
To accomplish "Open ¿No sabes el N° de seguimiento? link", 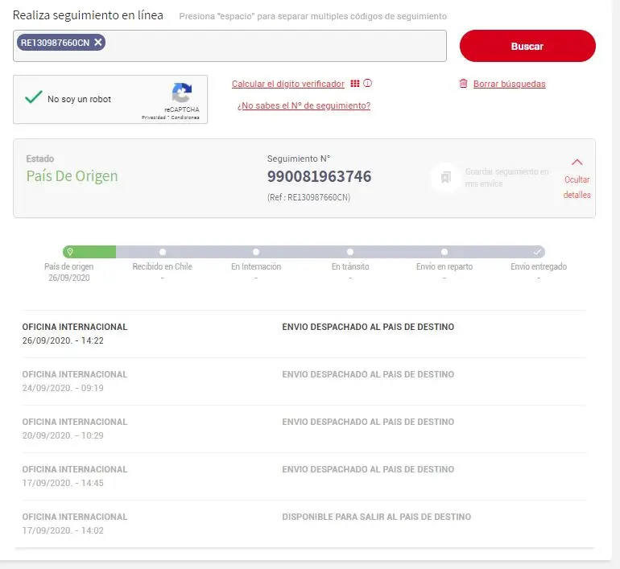I will (304, 105).
